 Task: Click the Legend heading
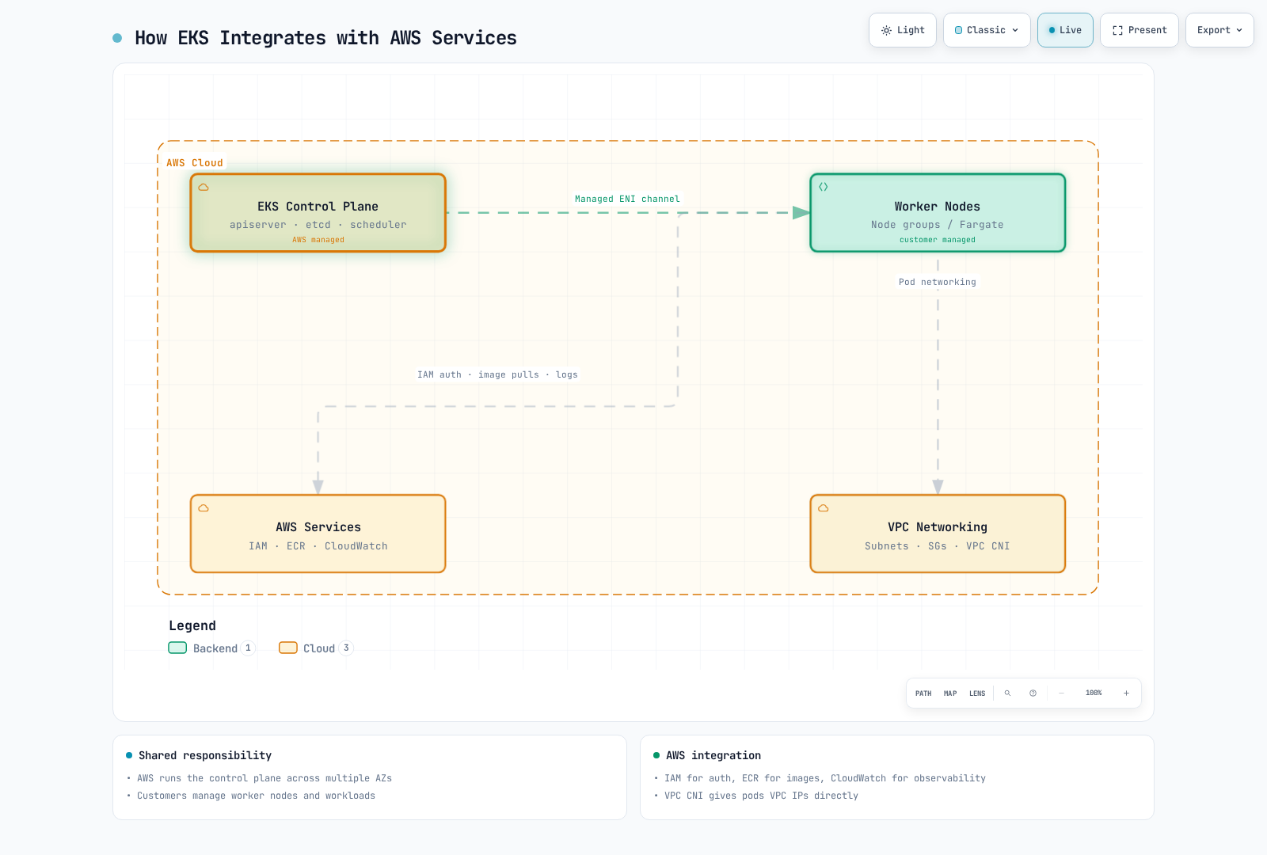click(192, 625)
